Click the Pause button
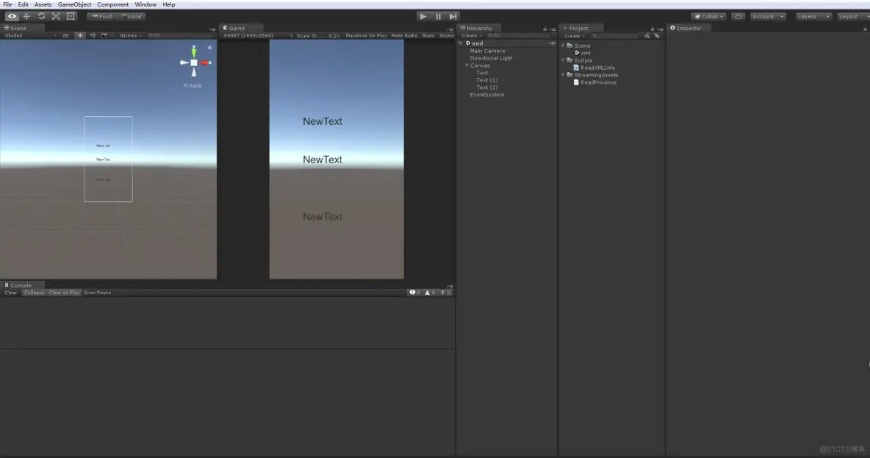 [x=439, y=17]
